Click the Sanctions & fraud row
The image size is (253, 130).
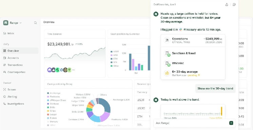point(193,53)
